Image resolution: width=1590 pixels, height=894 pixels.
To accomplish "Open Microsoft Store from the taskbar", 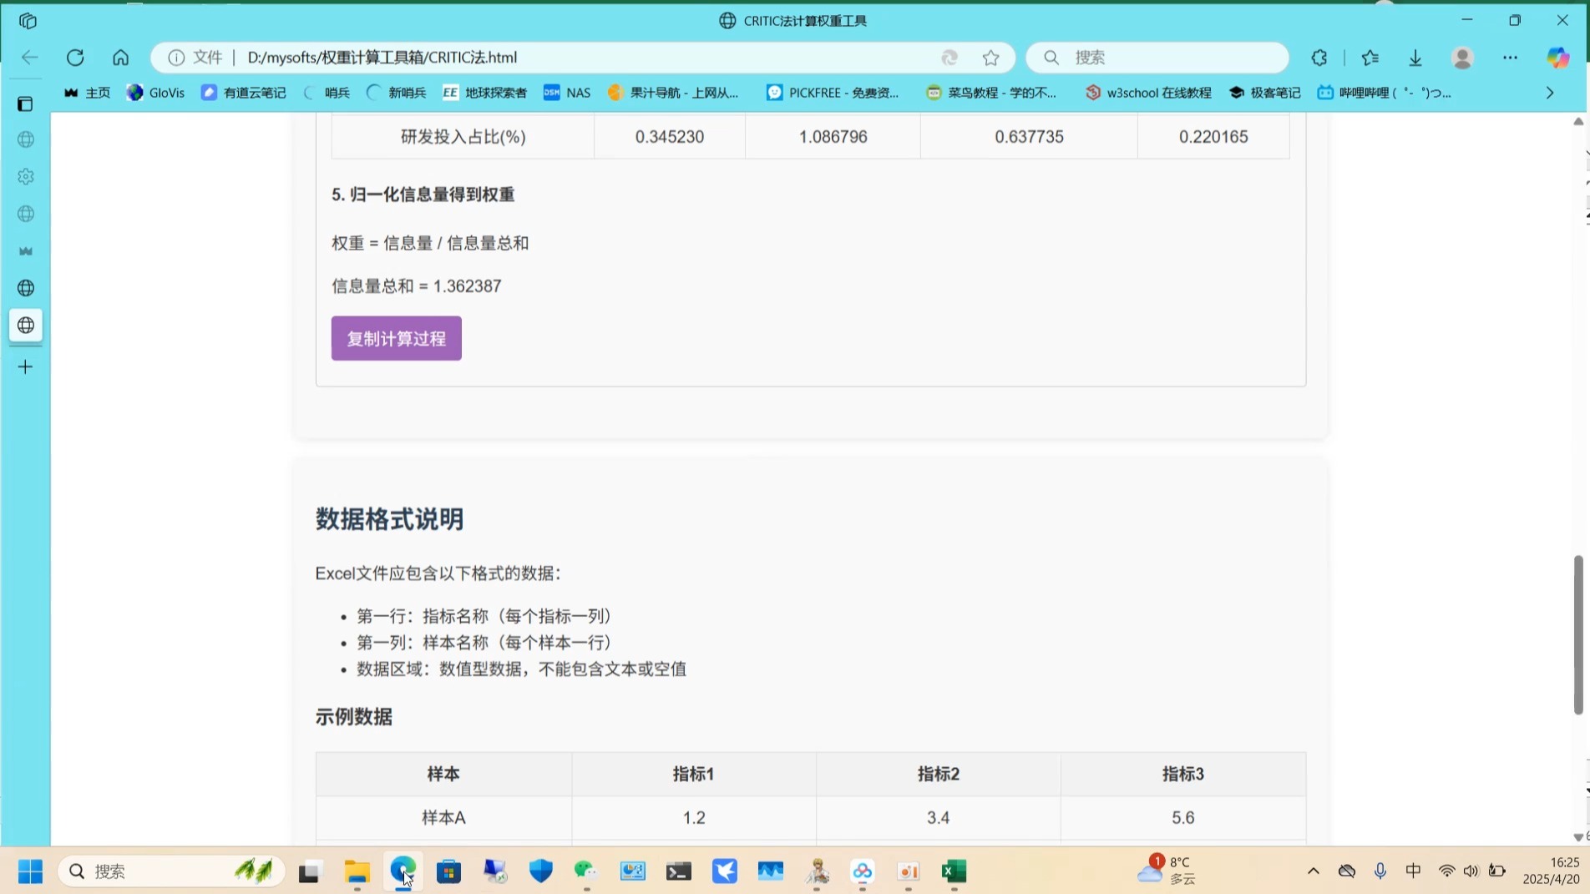I will pos(448,871).
